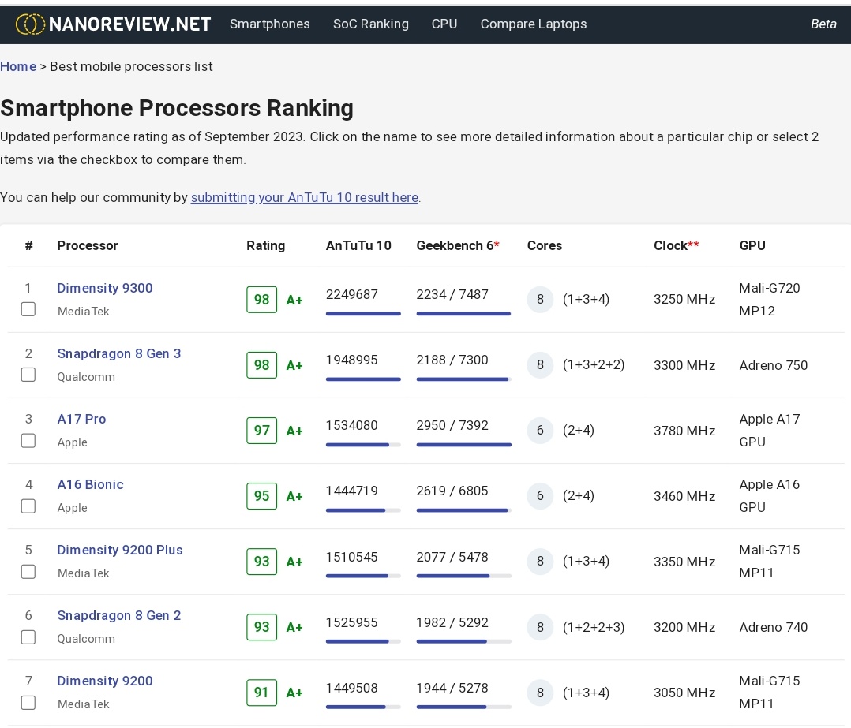
Task: Click AnTuTu score 1444719
Action: (x=352, y=491)
